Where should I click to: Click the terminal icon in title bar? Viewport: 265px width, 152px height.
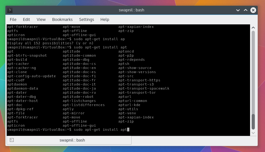(x=10, y=10)
